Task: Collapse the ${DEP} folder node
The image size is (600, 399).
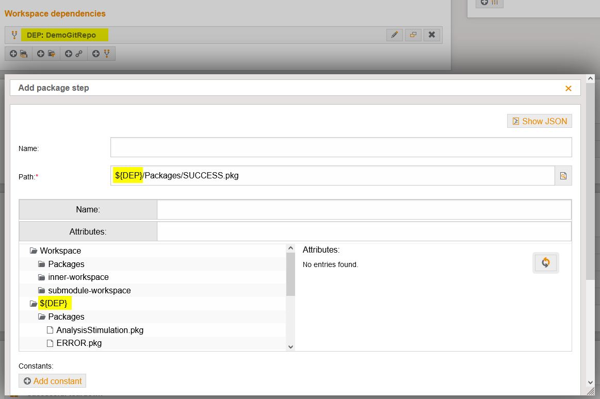Action: 33,303
